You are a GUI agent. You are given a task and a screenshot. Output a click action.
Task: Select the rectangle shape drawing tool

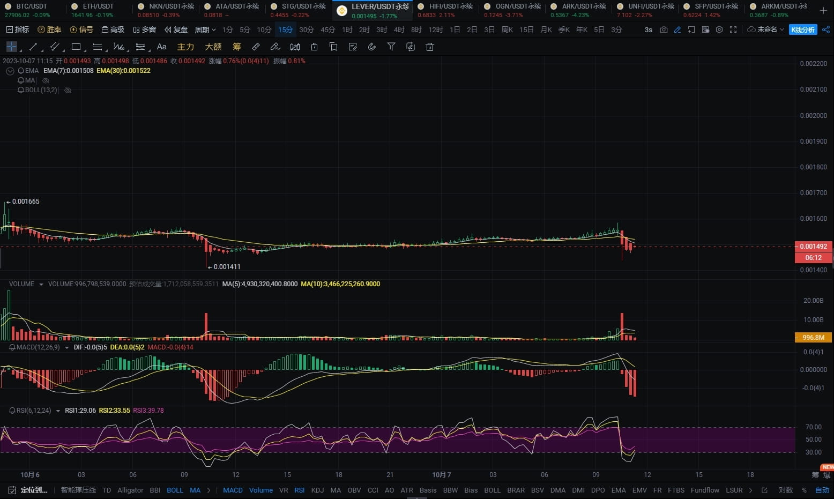coord(76,47)
